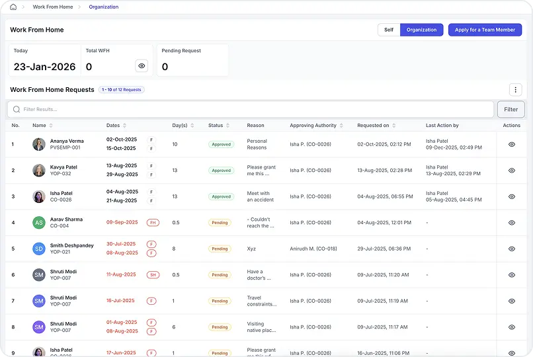Image resolution: width=533 pixels, height=357 pixels.
Task: View Aarav Sharma's pending request details
Action: point(511,223)
